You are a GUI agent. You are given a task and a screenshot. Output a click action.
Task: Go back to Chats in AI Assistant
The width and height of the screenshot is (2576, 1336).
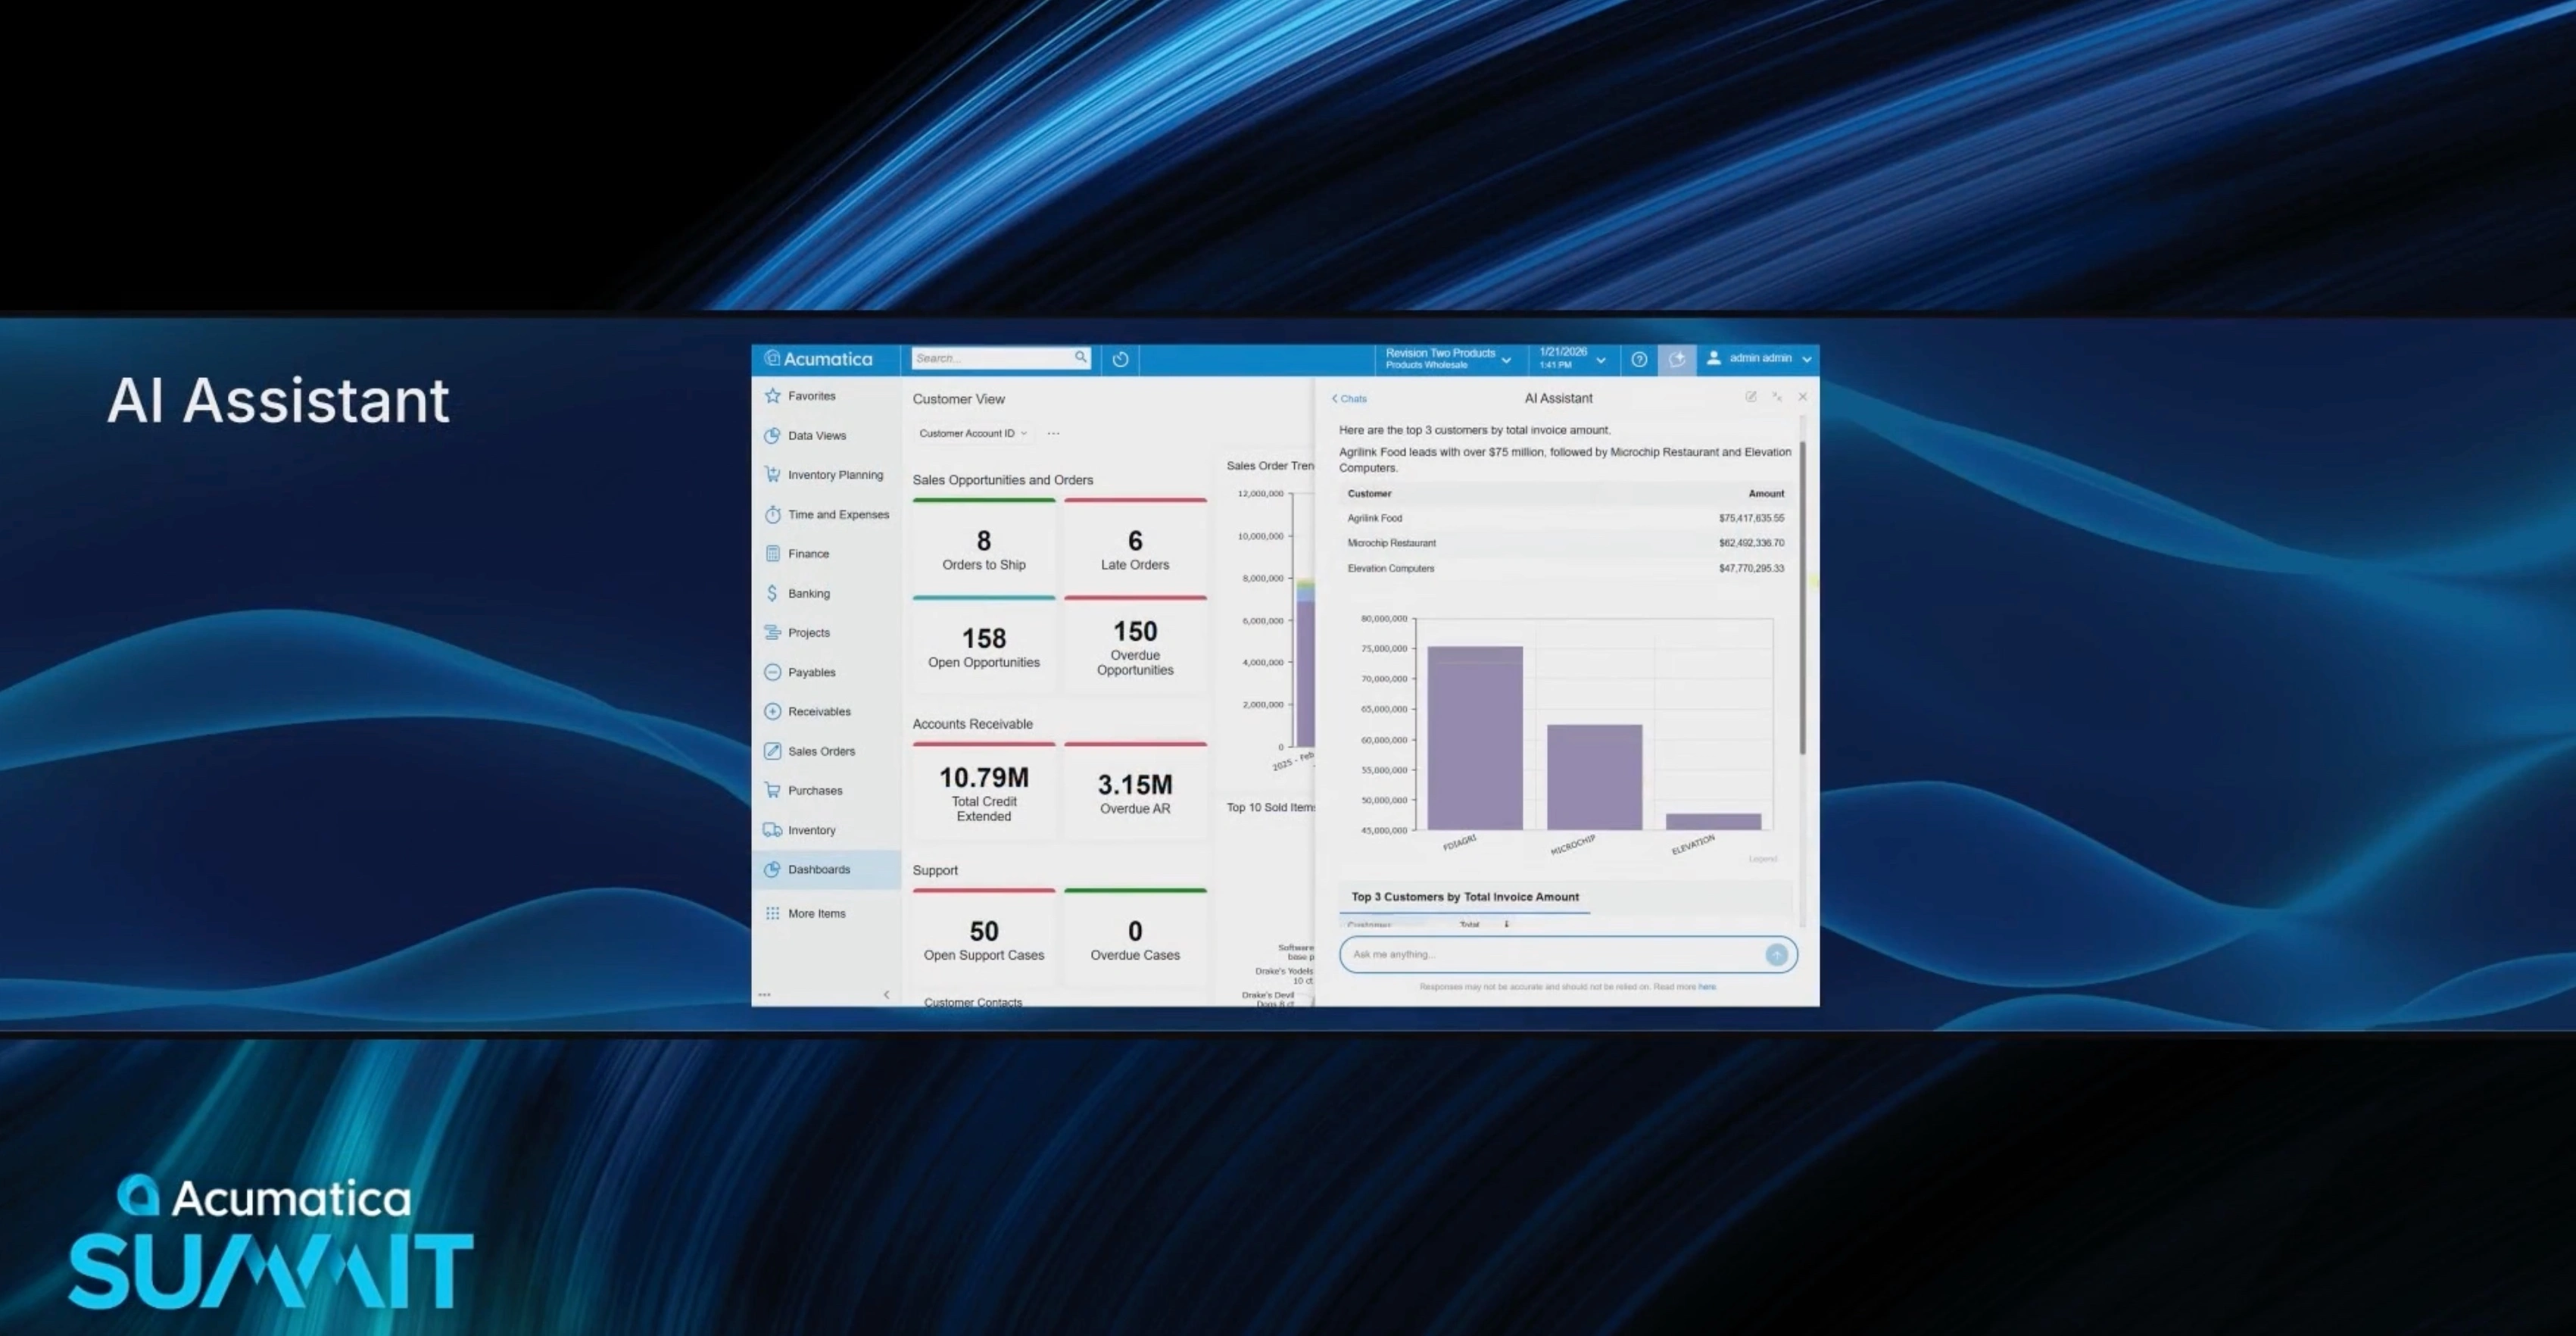1349,398
